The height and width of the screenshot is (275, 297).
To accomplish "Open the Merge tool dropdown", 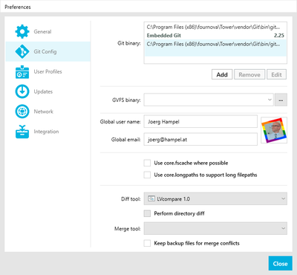I will point(215,228).
